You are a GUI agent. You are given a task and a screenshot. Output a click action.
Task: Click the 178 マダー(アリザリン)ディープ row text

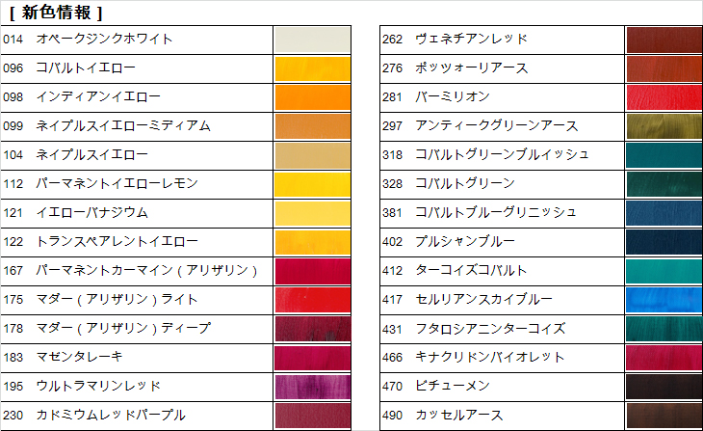(107, 328)
